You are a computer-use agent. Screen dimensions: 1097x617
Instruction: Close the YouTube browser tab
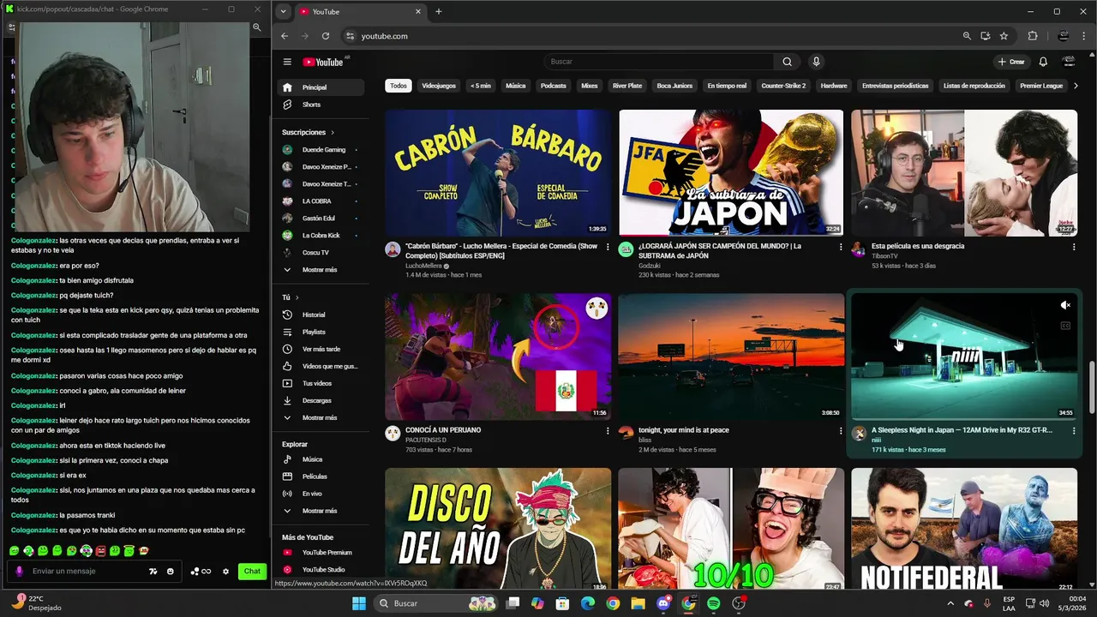point(418,11)
